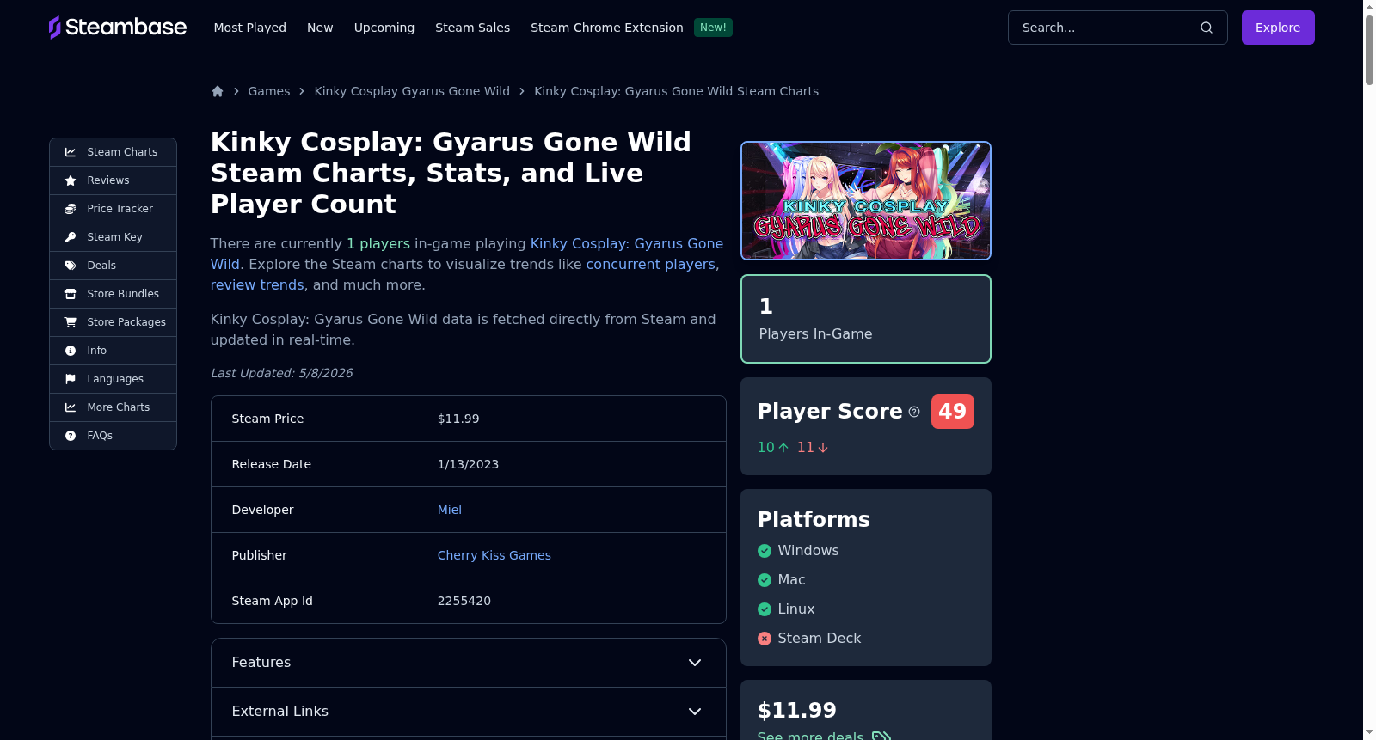Click the 1/13/2023 release date value
This screenshot has height=740, width=1376.
click(x=469, y=464)
